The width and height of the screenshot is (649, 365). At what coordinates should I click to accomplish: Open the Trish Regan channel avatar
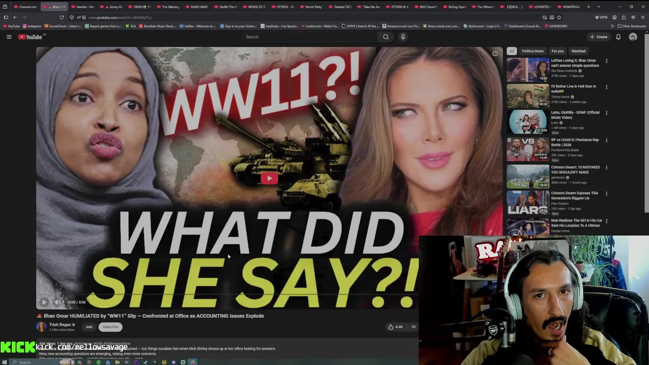(41, 327)
